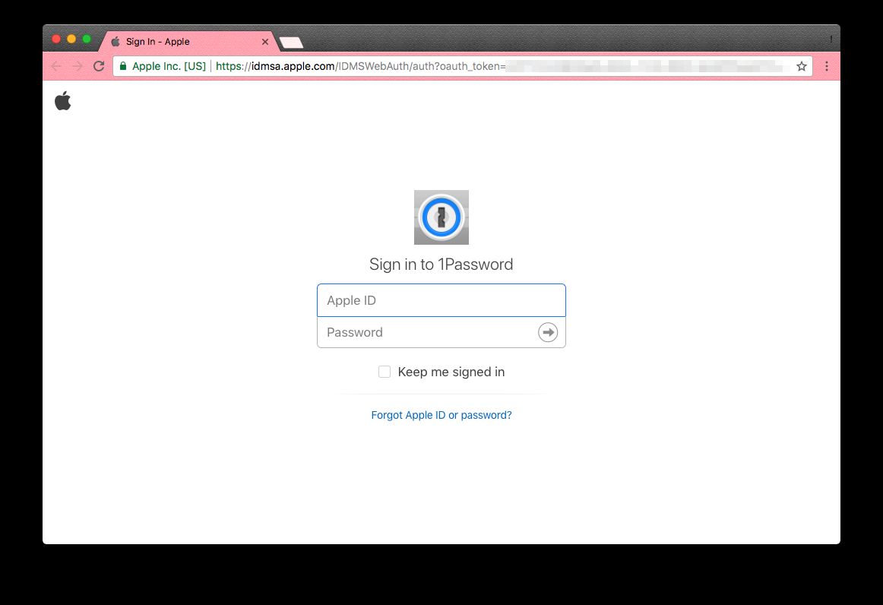Click the browser back arrow

[56, 67]
